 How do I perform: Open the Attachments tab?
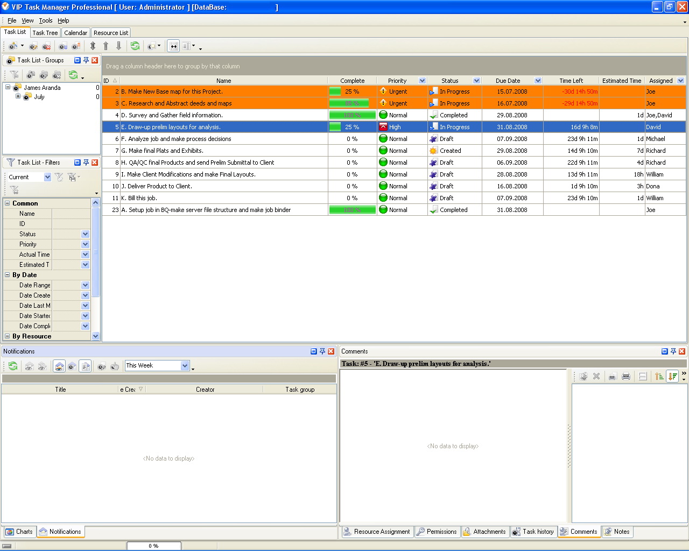tap(484, 532)
